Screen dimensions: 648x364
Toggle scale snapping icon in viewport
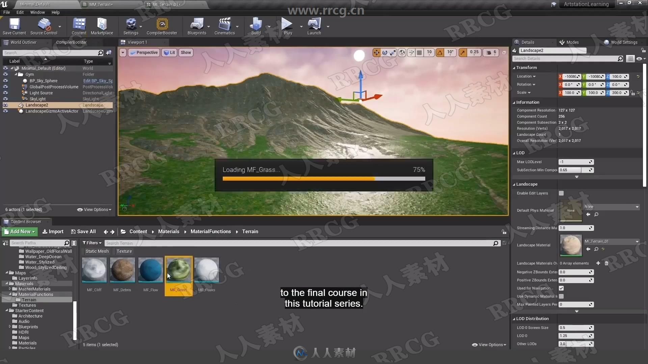tap(463, 53)
